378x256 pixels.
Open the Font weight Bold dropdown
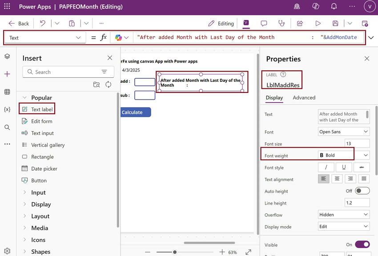[x=344, y=155]
